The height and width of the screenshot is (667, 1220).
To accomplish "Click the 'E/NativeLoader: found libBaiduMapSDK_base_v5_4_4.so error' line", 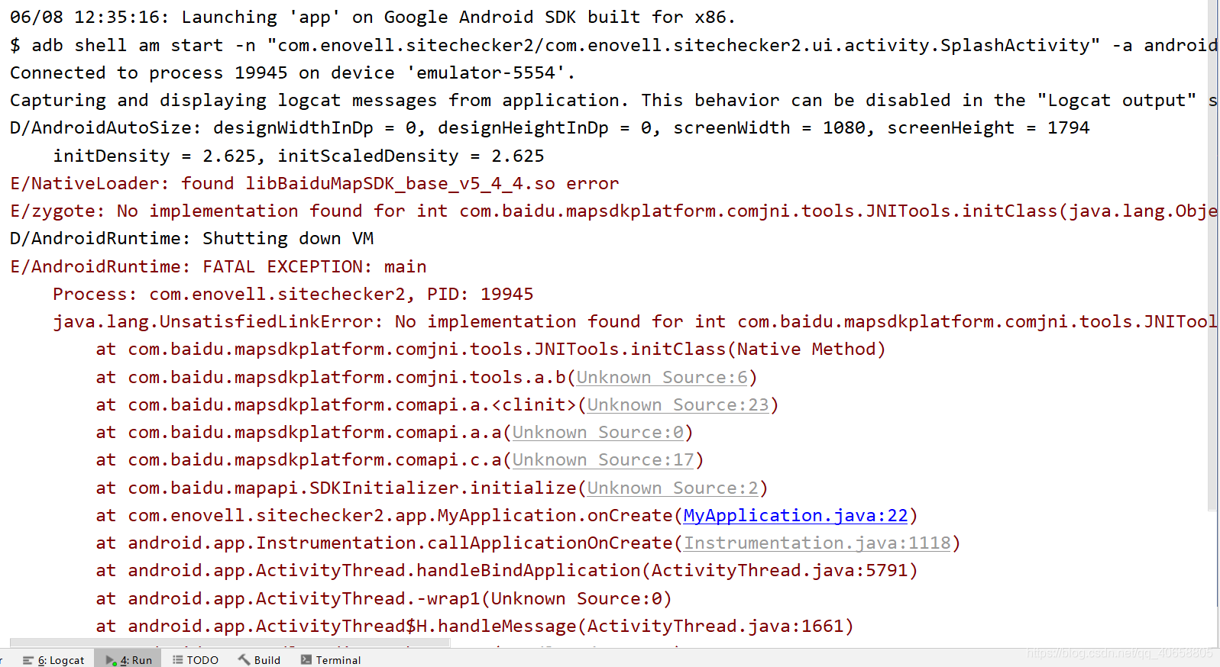I will click(x=315, y=184).
